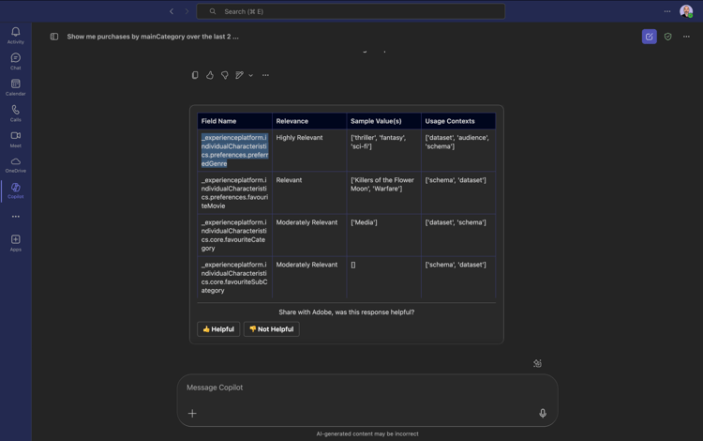Click Moderately Relevant in favouriteCategory row

309,236
